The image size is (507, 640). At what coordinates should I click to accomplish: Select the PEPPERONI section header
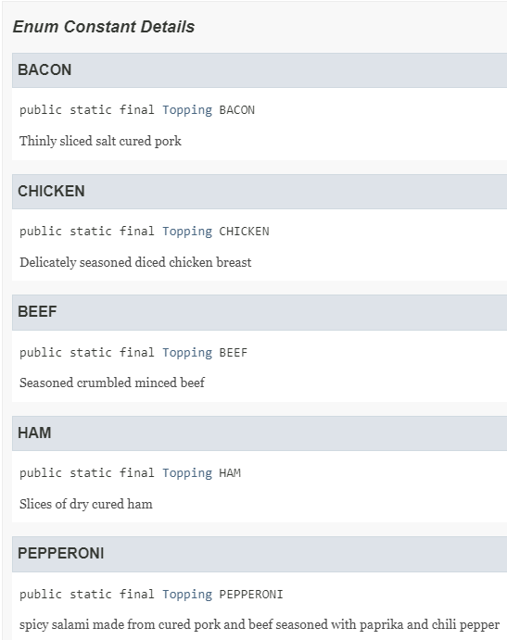(260, 554)
